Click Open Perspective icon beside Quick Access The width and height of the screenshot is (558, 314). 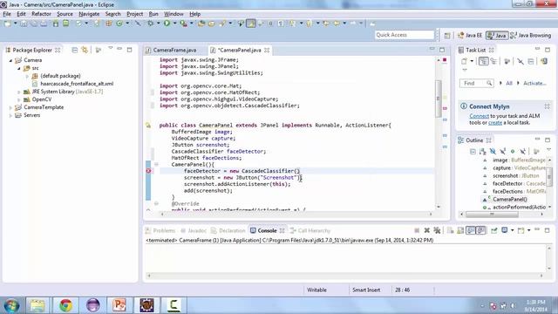click(447, 35)
